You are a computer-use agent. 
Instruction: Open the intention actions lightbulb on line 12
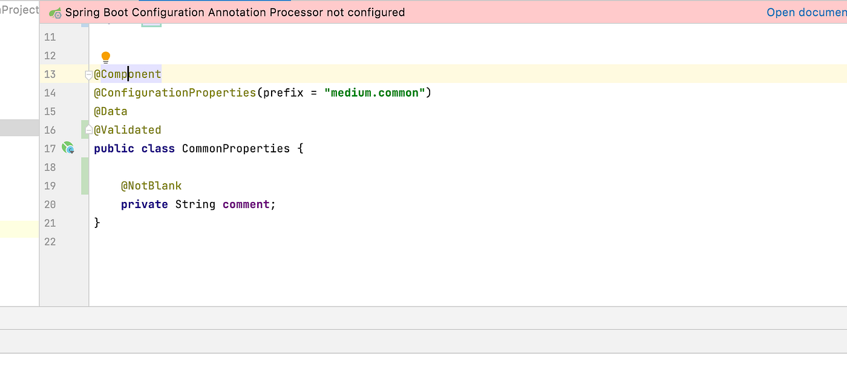pos(105,56)
